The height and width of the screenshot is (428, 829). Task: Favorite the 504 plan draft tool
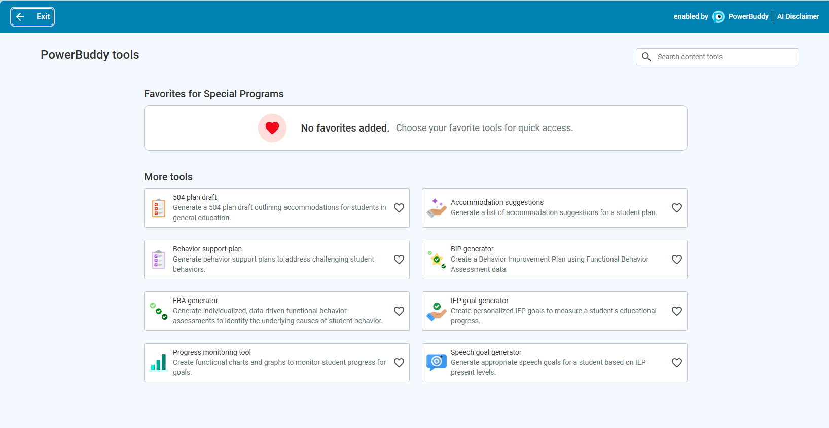(399, 208)
